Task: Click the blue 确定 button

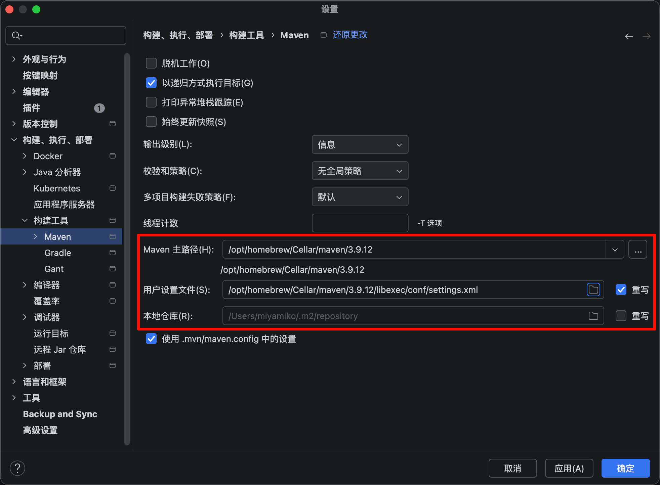Action: [x=625, y=468]
